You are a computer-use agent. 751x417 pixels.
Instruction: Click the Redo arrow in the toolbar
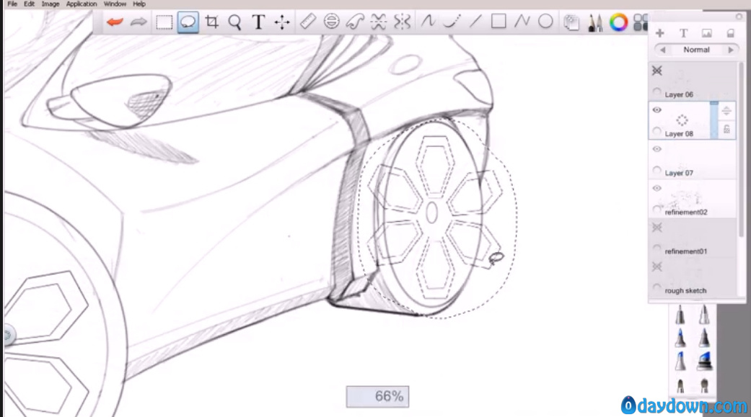click(x=139, y=22)
